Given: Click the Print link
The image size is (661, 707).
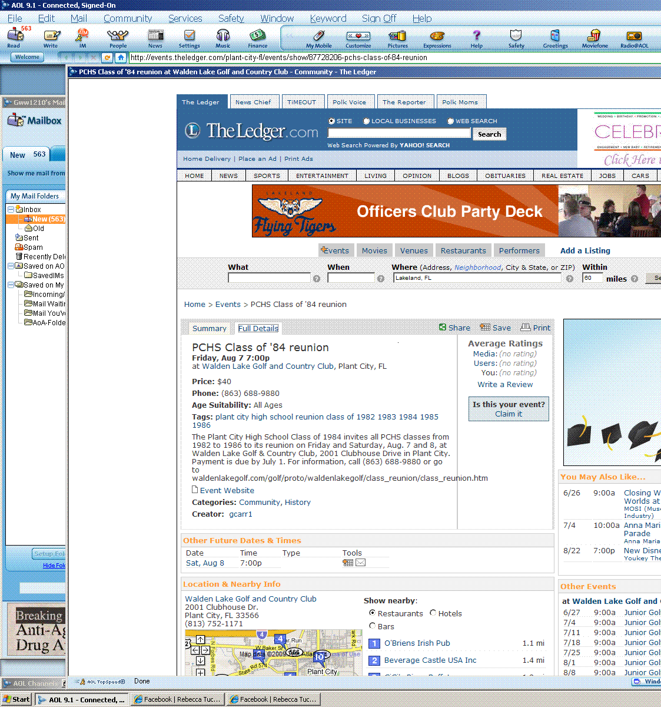Looking at the screenshot, I should 536,328.
